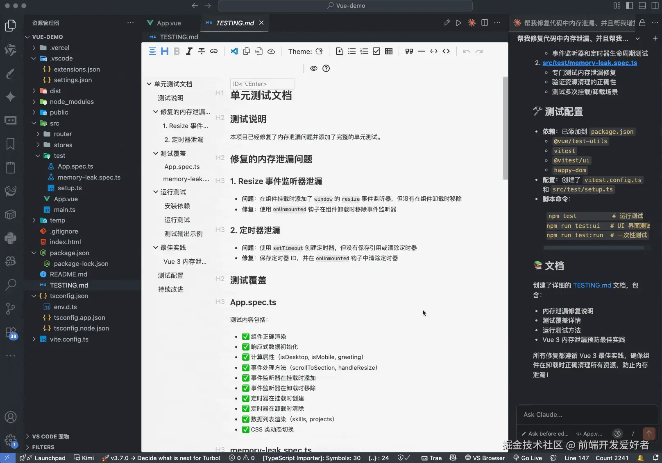Screen dimensions: 662x463
Task: Insert a code block with angle-brackets icon
Action: pos(446,51)
